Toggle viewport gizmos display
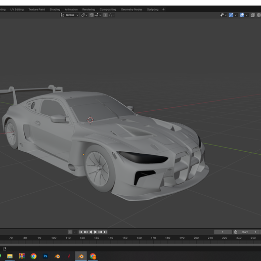Viewport: 261px width, 261px height. [x=231, y=15]
